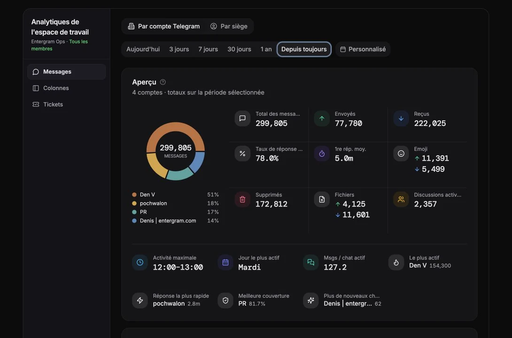Click the Messages speech bubble icon
Image resolution: width=512 pixels, height=338 pixels.
[36, 72]
